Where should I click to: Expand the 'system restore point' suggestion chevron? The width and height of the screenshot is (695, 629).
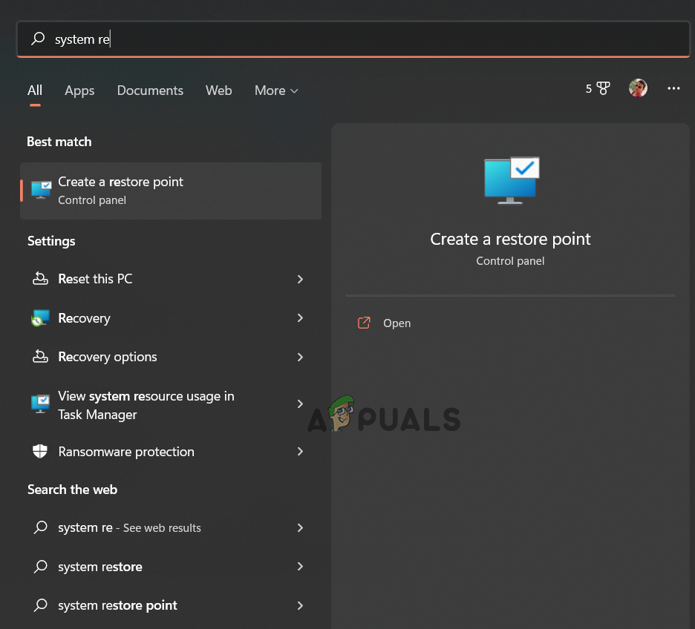(300, 605)
